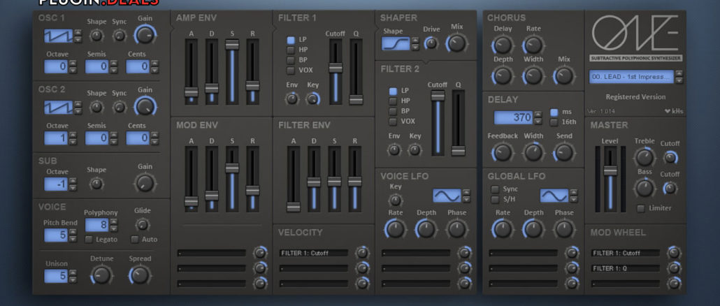Open Mod Wheel FILTER 1: Cutoff destination slot
Image resolution: width=720 pixels, height=306 pixels.
(626, 253)
